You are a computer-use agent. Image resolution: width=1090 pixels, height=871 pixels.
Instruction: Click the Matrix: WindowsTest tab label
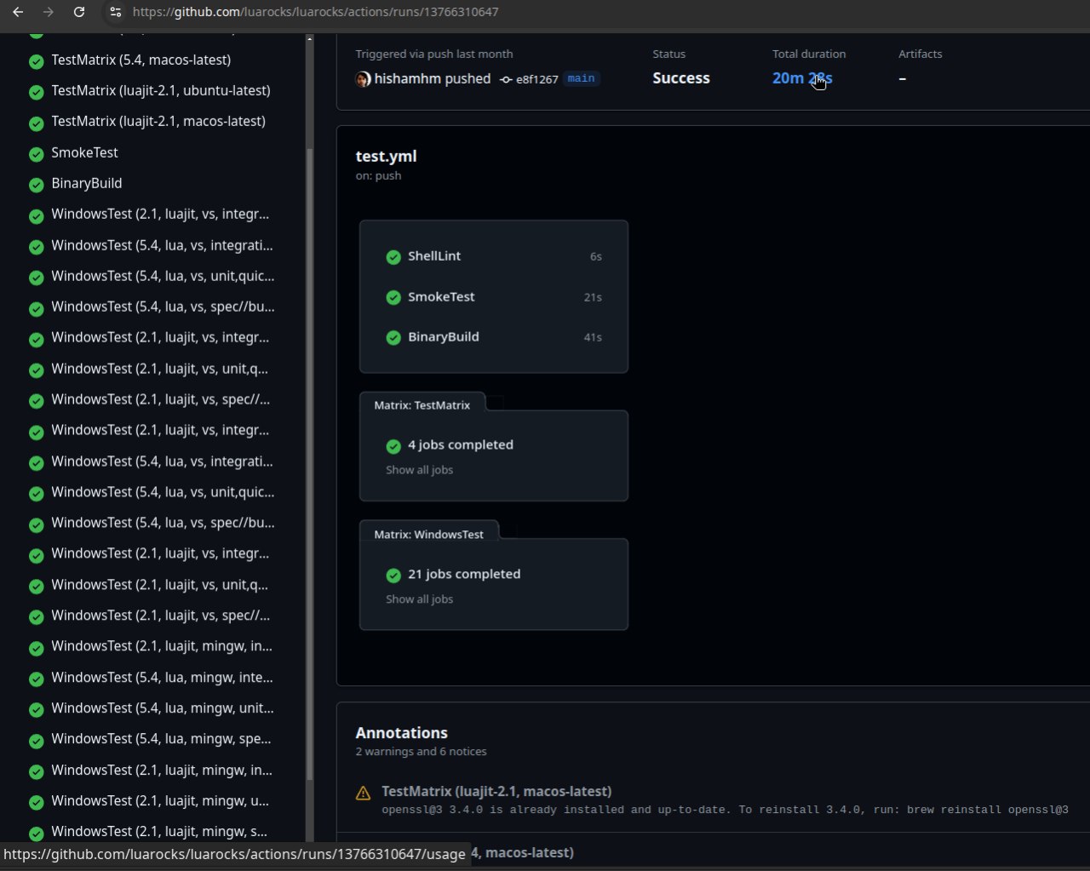(428, 535)
